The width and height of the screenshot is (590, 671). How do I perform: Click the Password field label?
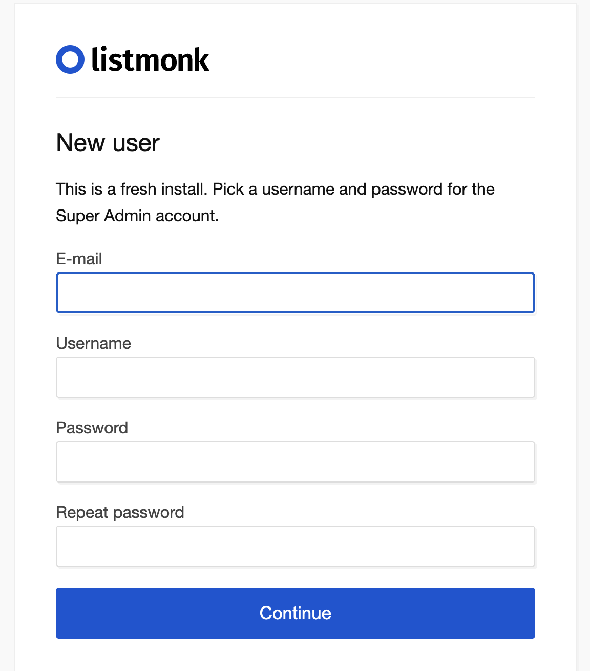[92, 428]
